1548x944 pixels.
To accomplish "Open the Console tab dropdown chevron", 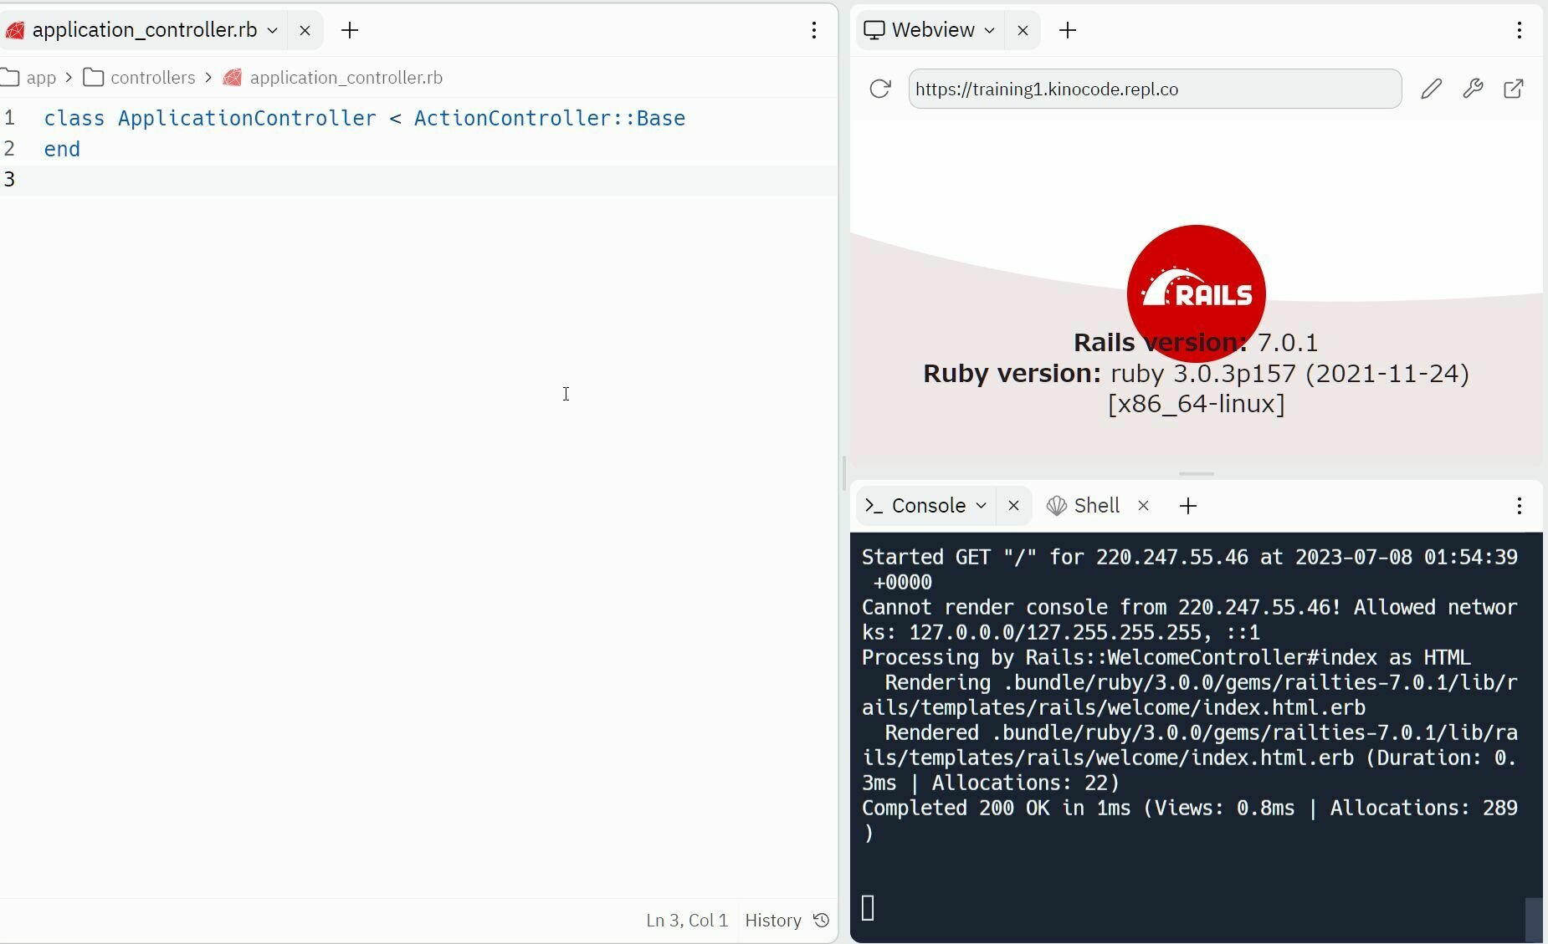I will point(982,506).
